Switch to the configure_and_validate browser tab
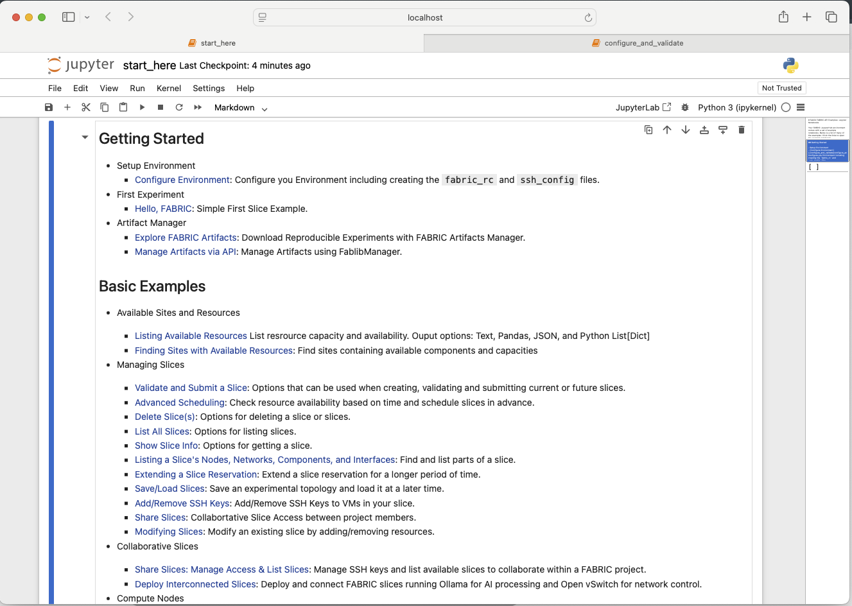This screenshot has height=606, width=852. tap(638, 43)
